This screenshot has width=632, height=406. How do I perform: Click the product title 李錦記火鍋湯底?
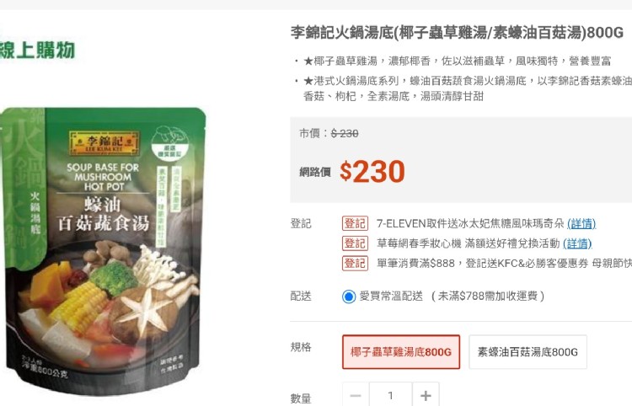pos(457,32)
